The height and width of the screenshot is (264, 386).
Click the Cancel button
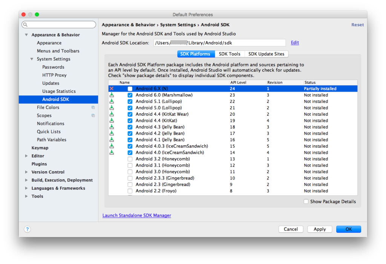[291, 229]
